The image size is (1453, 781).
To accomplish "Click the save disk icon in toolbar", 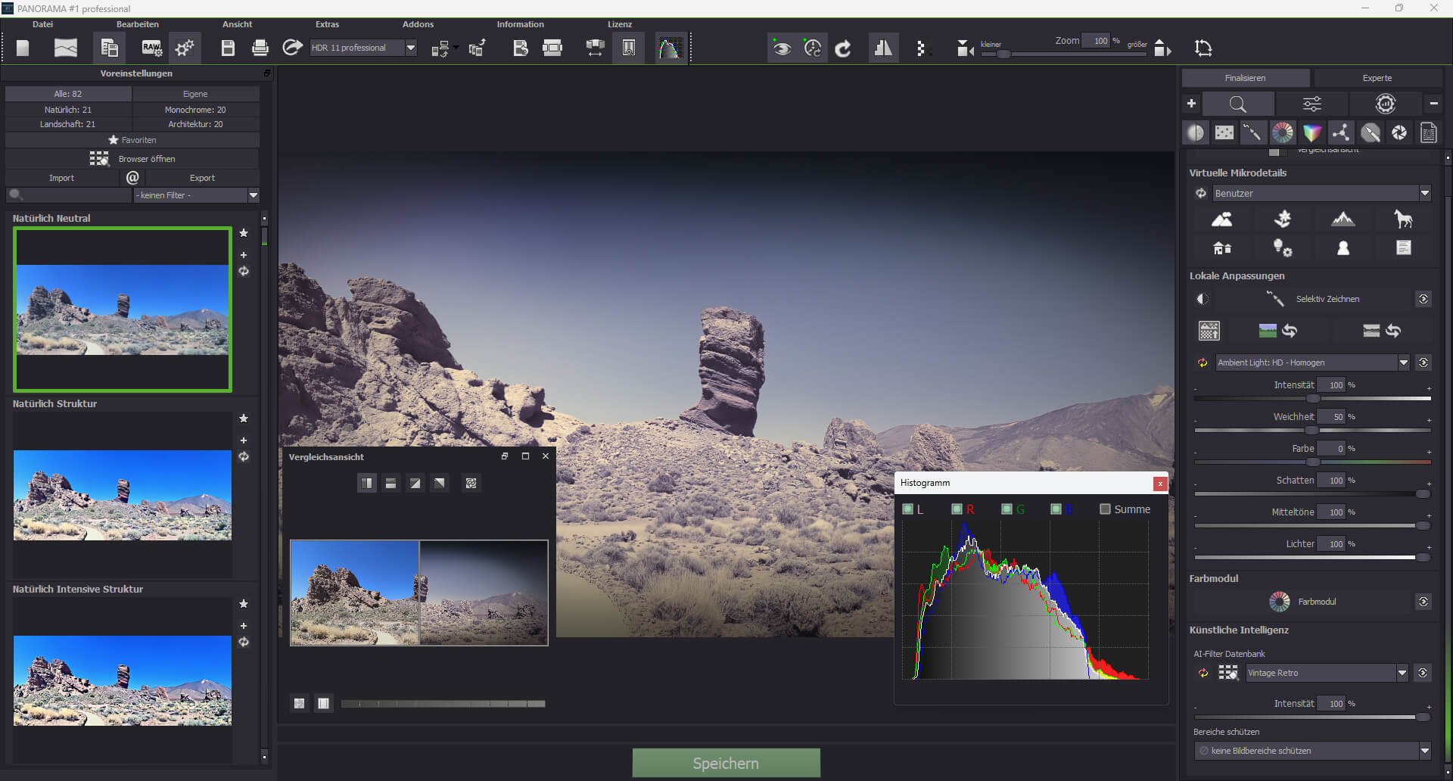I will (227, 48).
